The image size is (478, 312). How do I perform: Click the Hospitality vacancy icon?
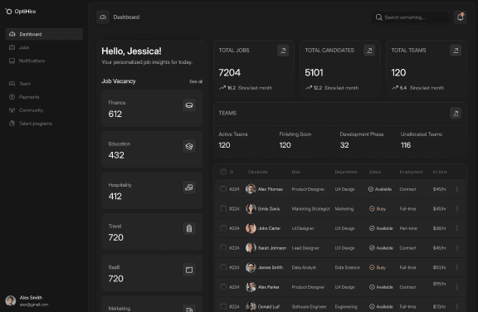click(189, 188)
